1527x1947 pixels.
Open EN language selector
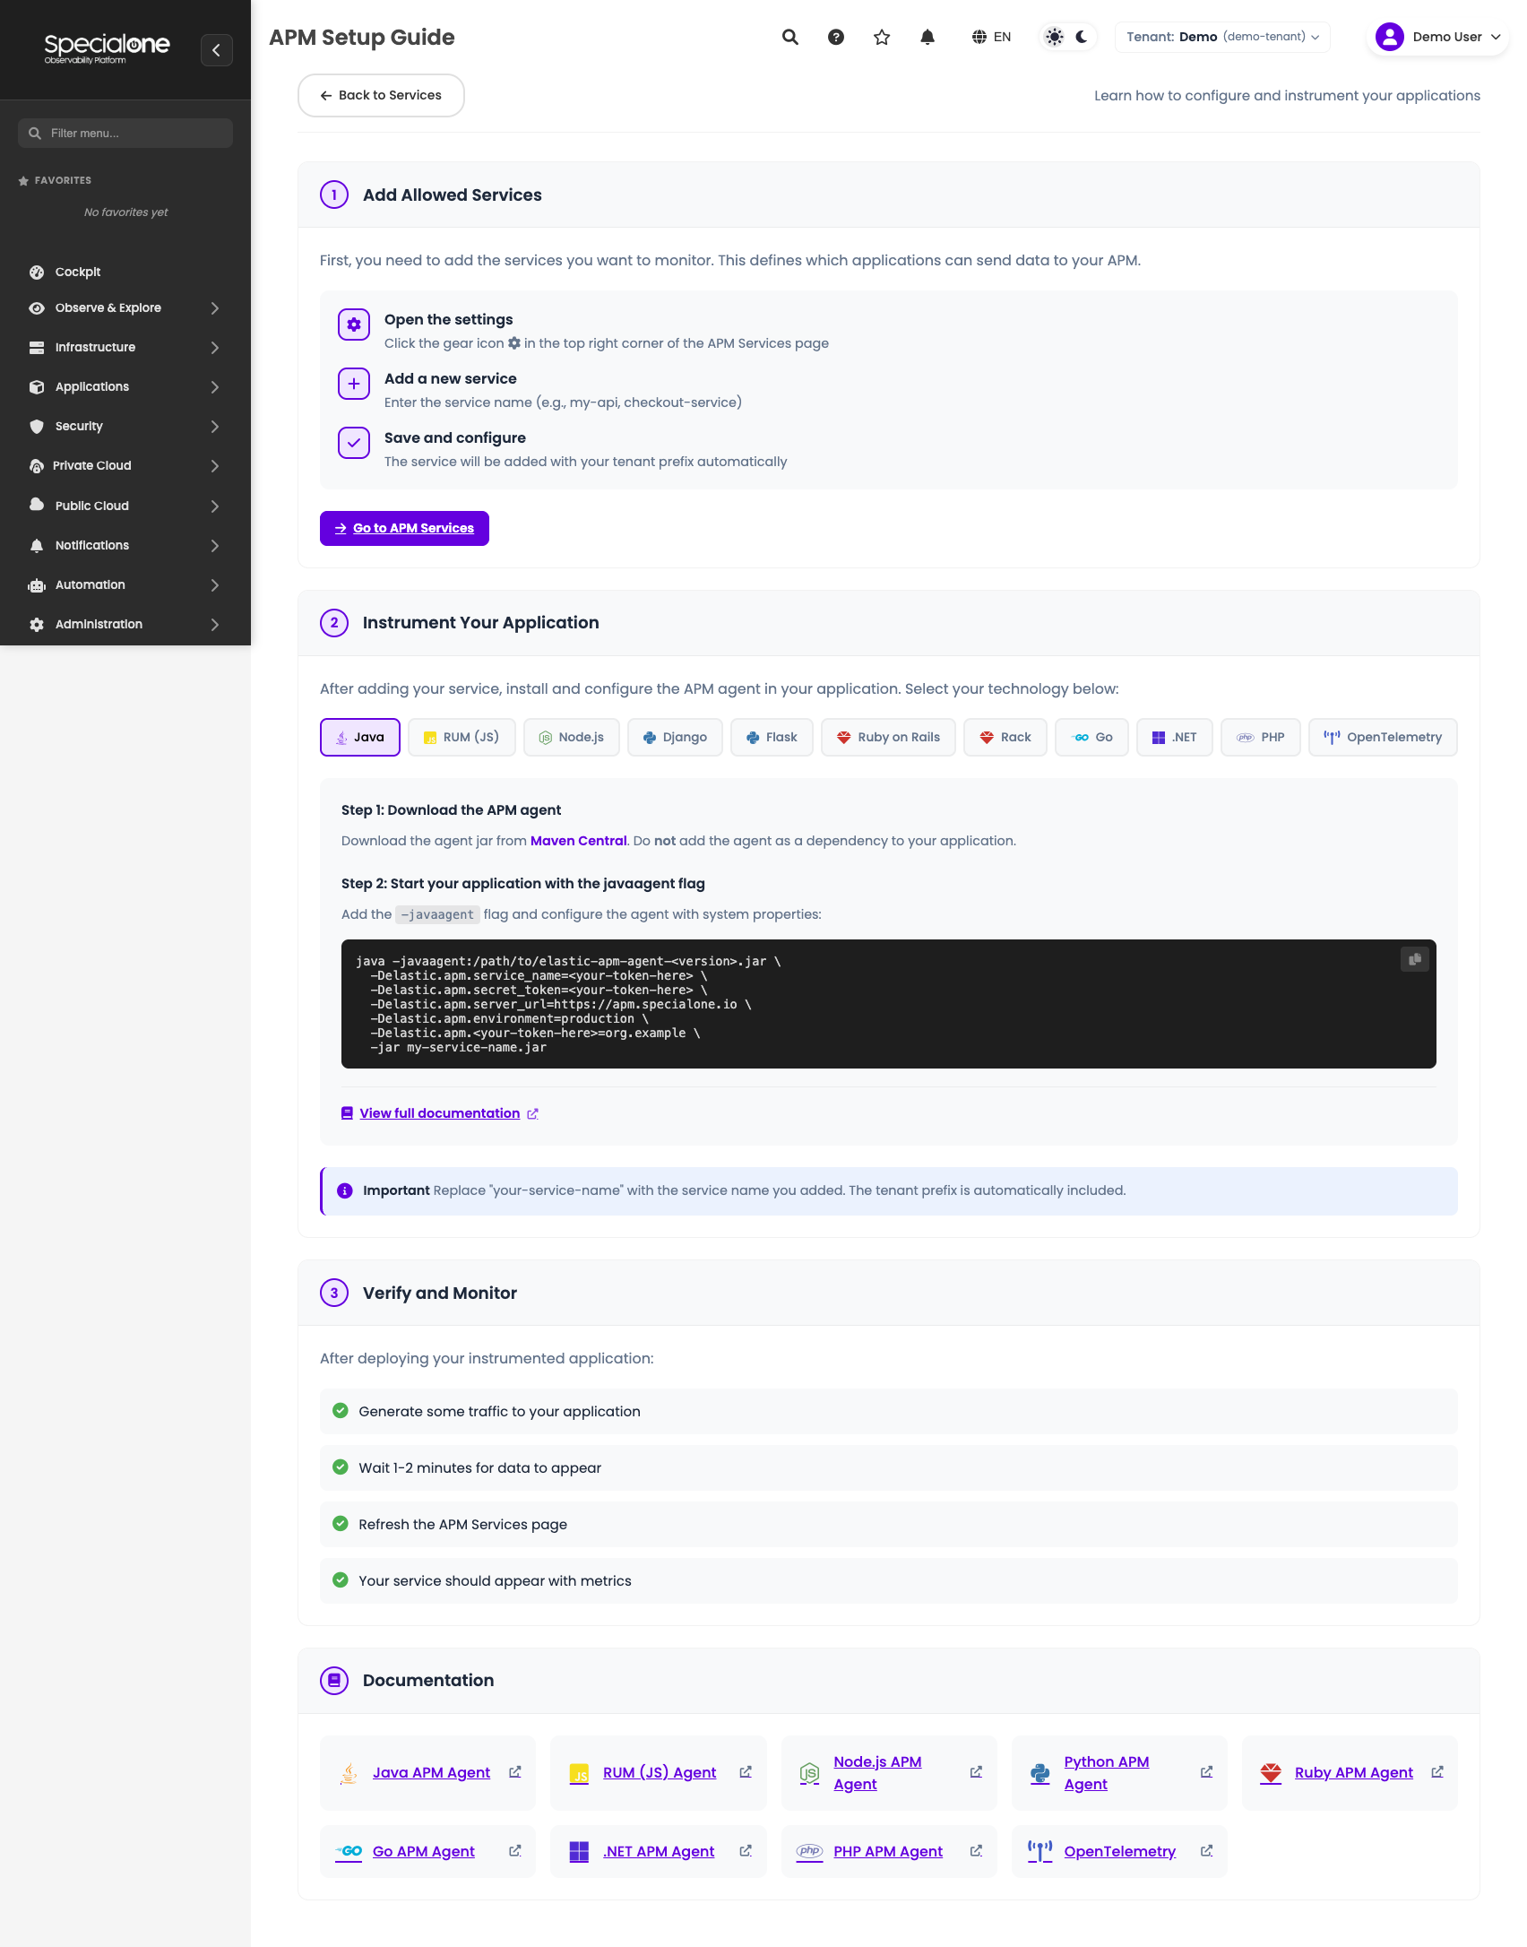[x=991, y=37]
